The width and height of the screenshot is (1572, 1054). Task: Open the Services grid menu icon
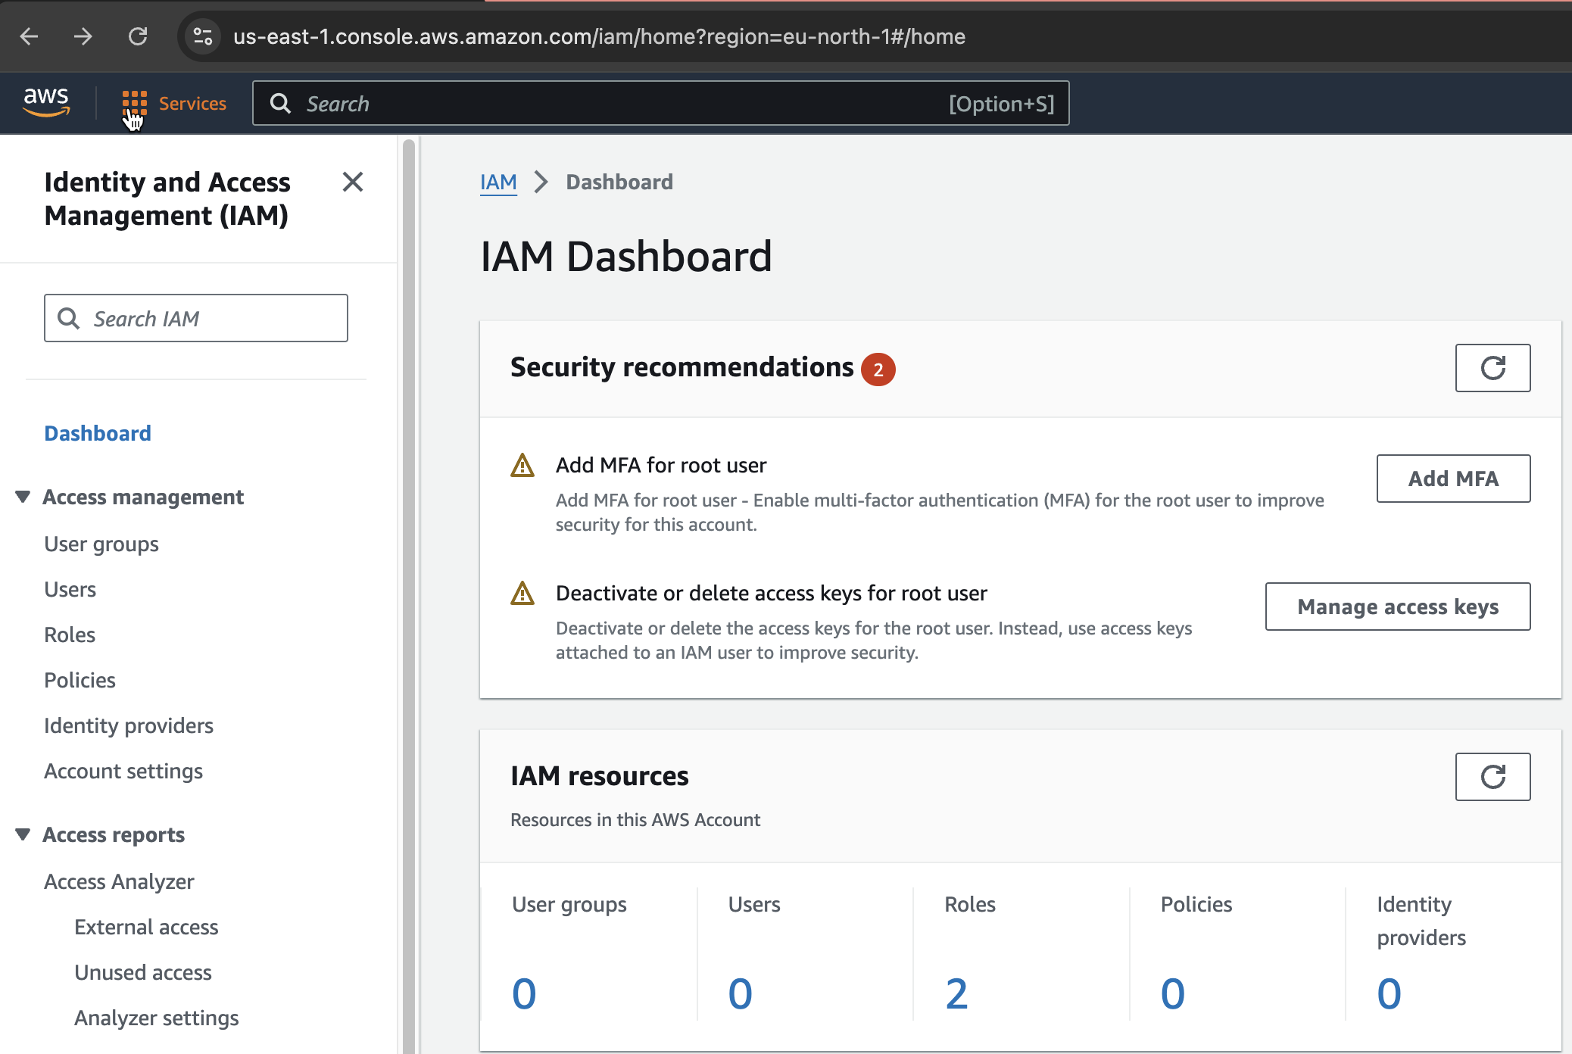click(x=135, y=103)
